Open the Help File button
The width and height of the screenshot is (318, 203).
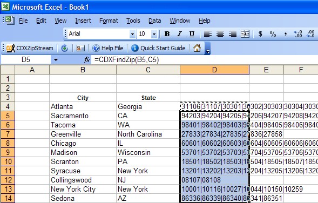click(x=107, y=48)
